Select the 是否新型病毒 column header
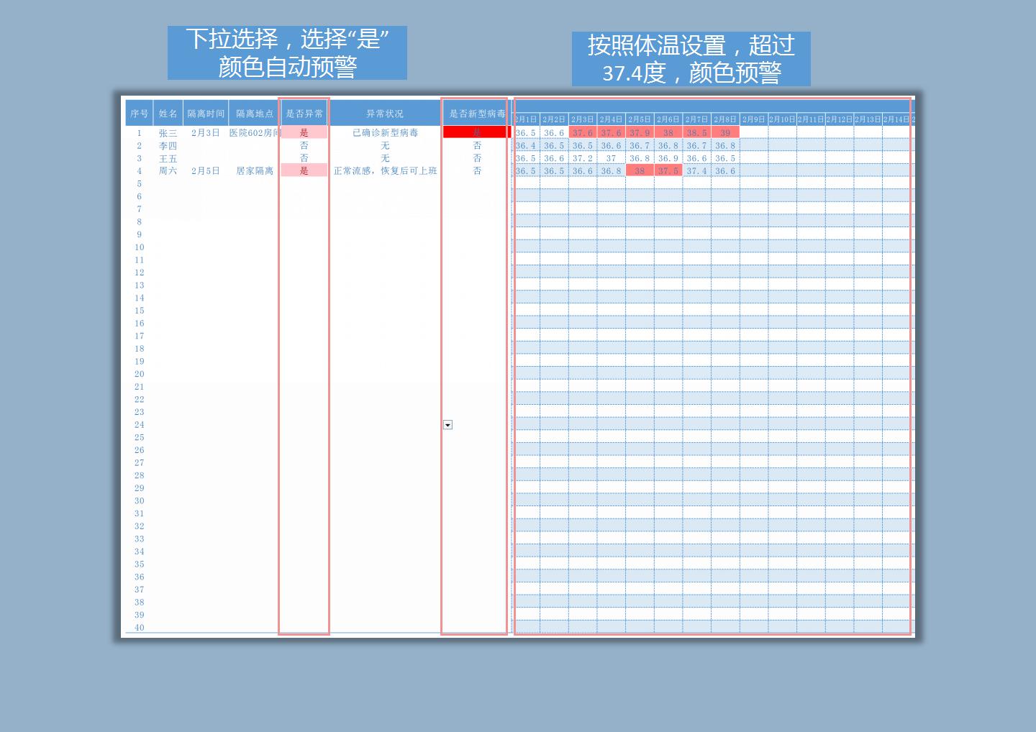 477,114
